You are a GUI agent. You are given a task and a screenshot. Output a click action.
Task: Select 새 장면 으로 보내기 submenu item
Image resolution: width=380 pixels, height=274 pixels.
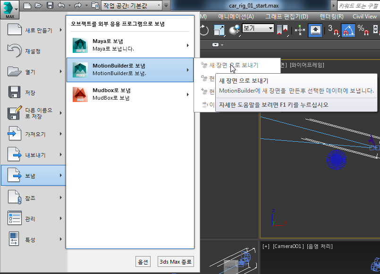point(237,65)
